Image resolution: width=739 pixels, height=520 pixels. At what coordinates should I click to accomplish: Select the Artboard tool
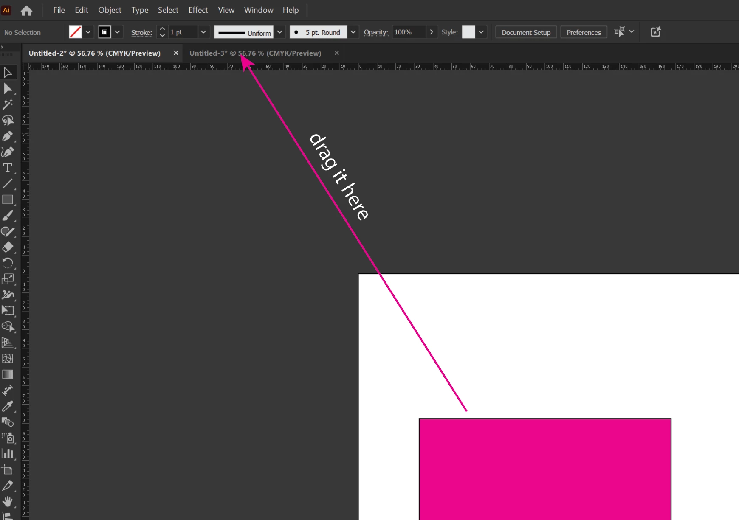point(8,469)
